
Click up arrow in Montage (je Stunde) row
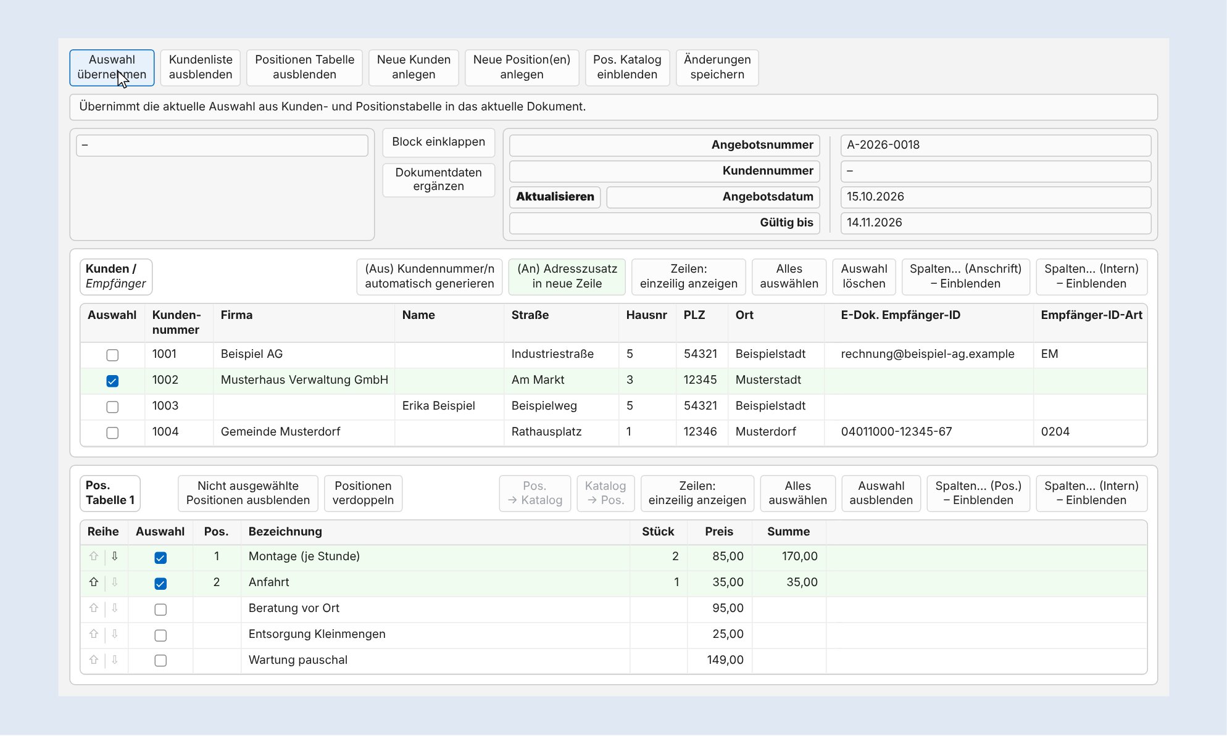tap(94, 556)
